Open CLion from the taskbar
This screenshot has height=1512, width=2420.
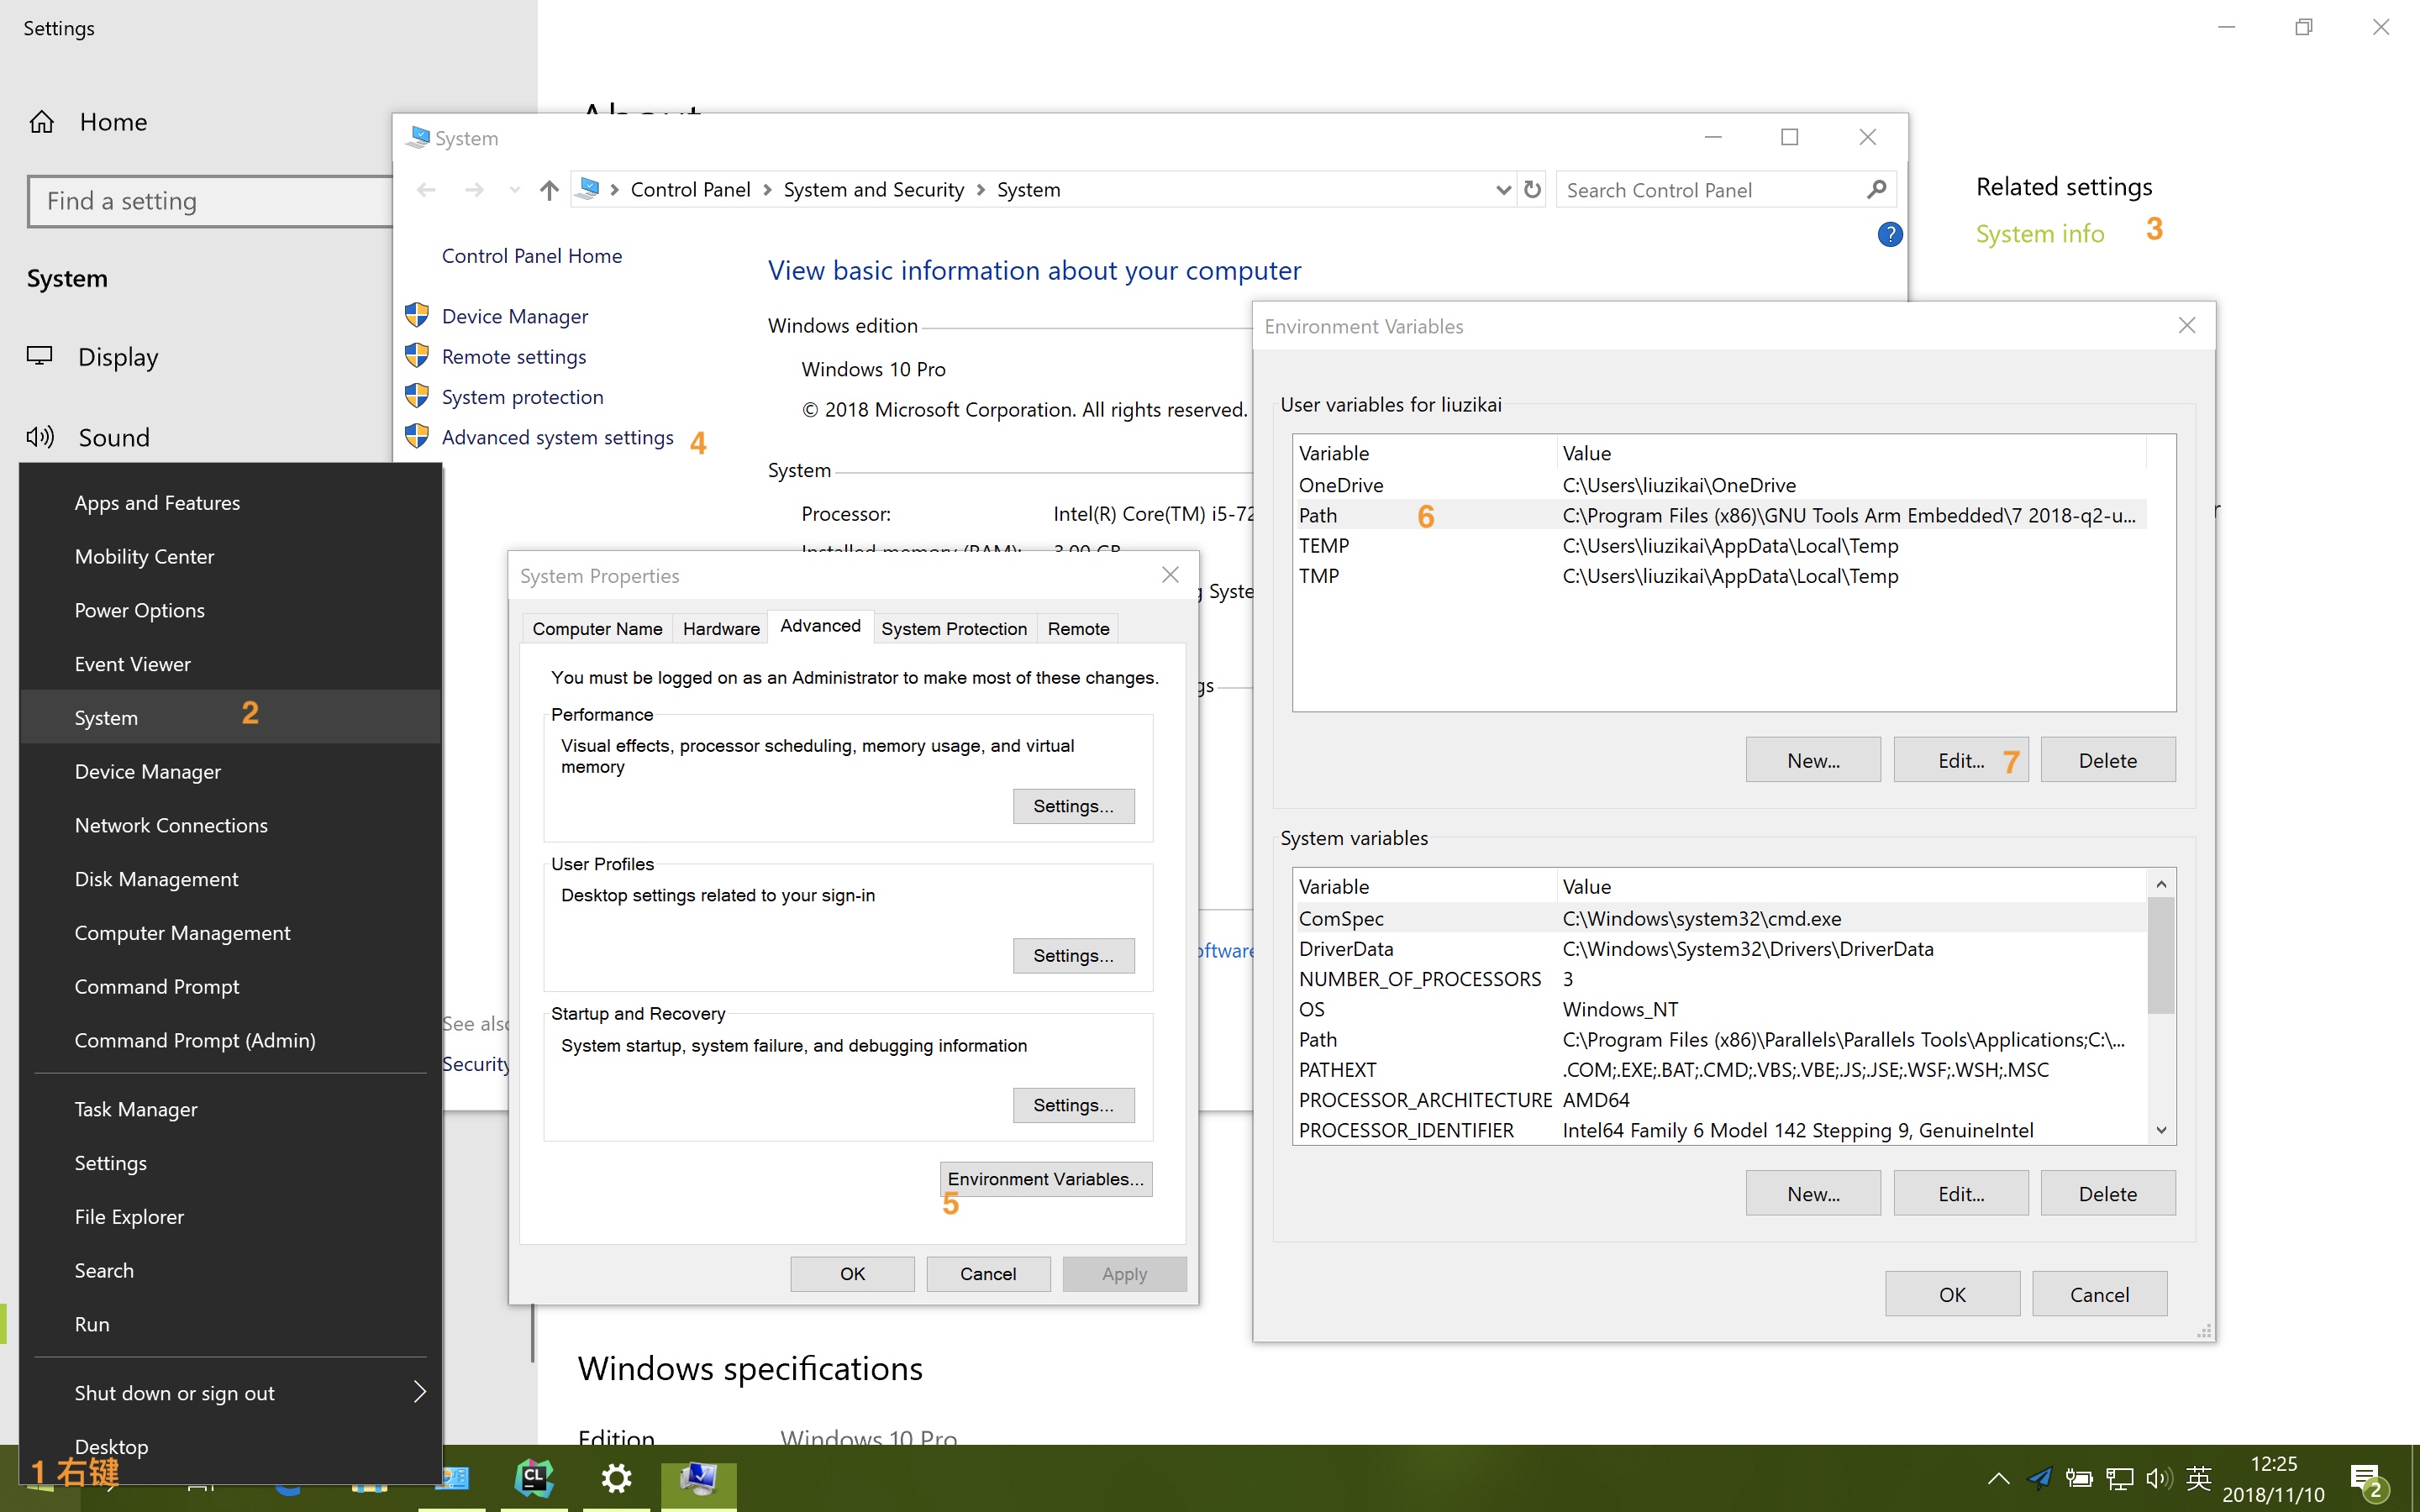pos(533,1478)
